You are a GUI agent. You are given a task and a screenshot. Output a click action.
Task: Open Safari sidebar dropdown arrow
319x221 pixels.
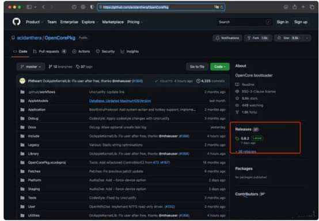pyautogui.click(x=35, y=7)
